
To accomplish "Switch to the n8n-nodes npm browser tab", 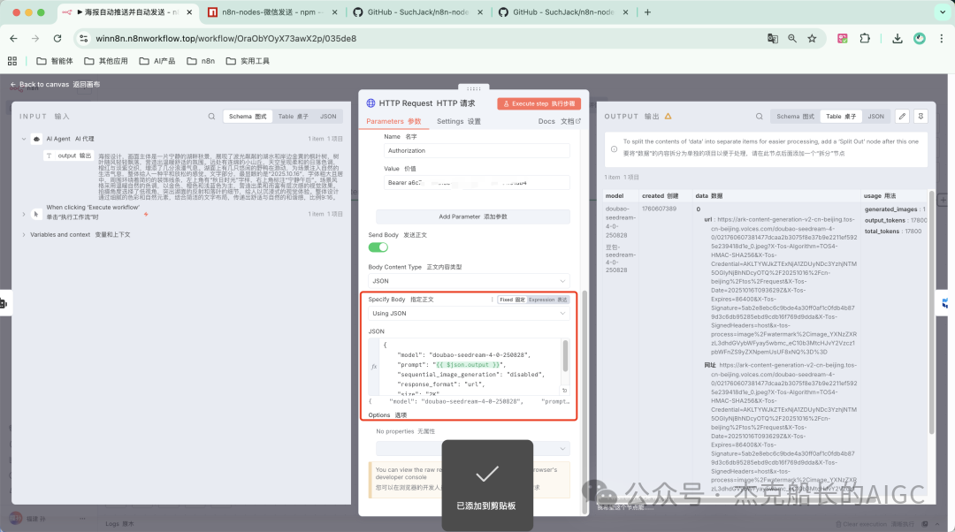I will coord(271,12).
